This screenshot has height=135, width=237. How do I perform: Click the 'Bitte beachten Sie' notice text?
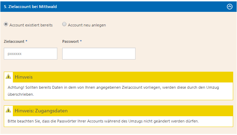tap(103, 121)
